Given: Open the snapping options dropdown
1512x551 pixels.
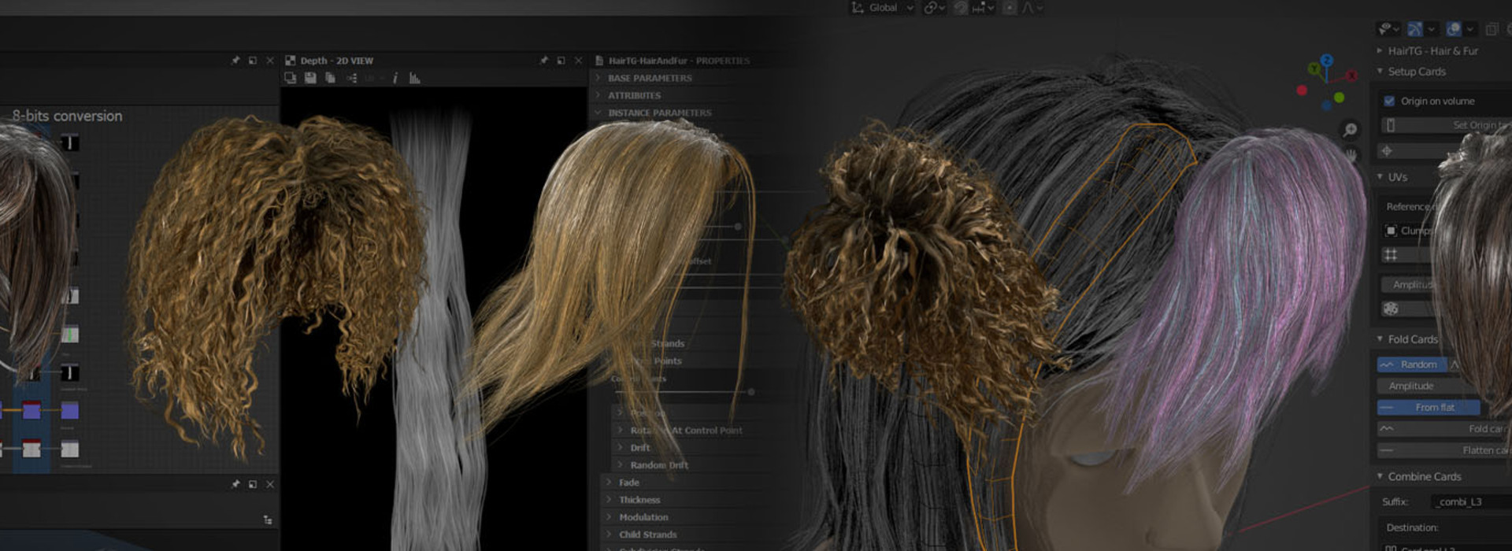Looking at the screenshot, I should pyautogui.click(x=983, y=8).
